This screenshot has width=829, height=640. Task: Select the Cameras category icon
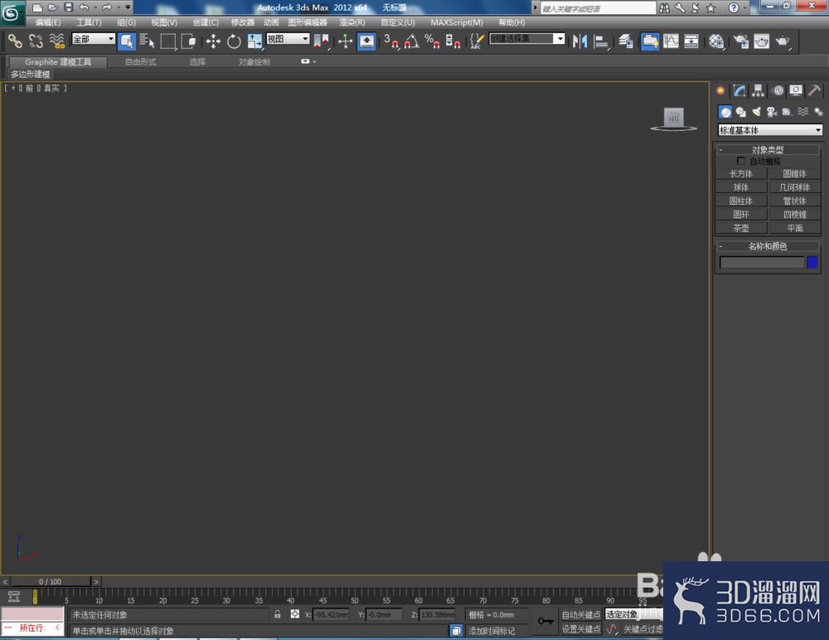[x=772, y=112]
